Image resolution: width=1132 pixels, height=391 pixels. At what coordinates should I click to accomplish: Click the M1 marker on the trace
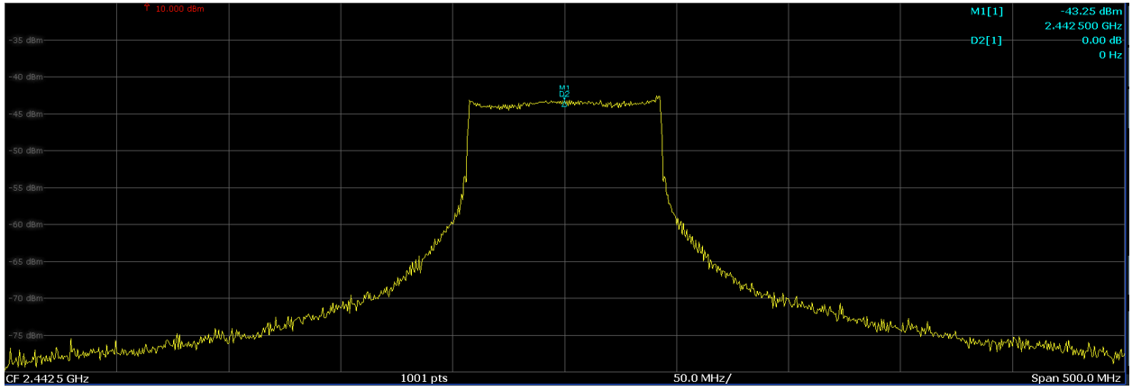(565, 88)
